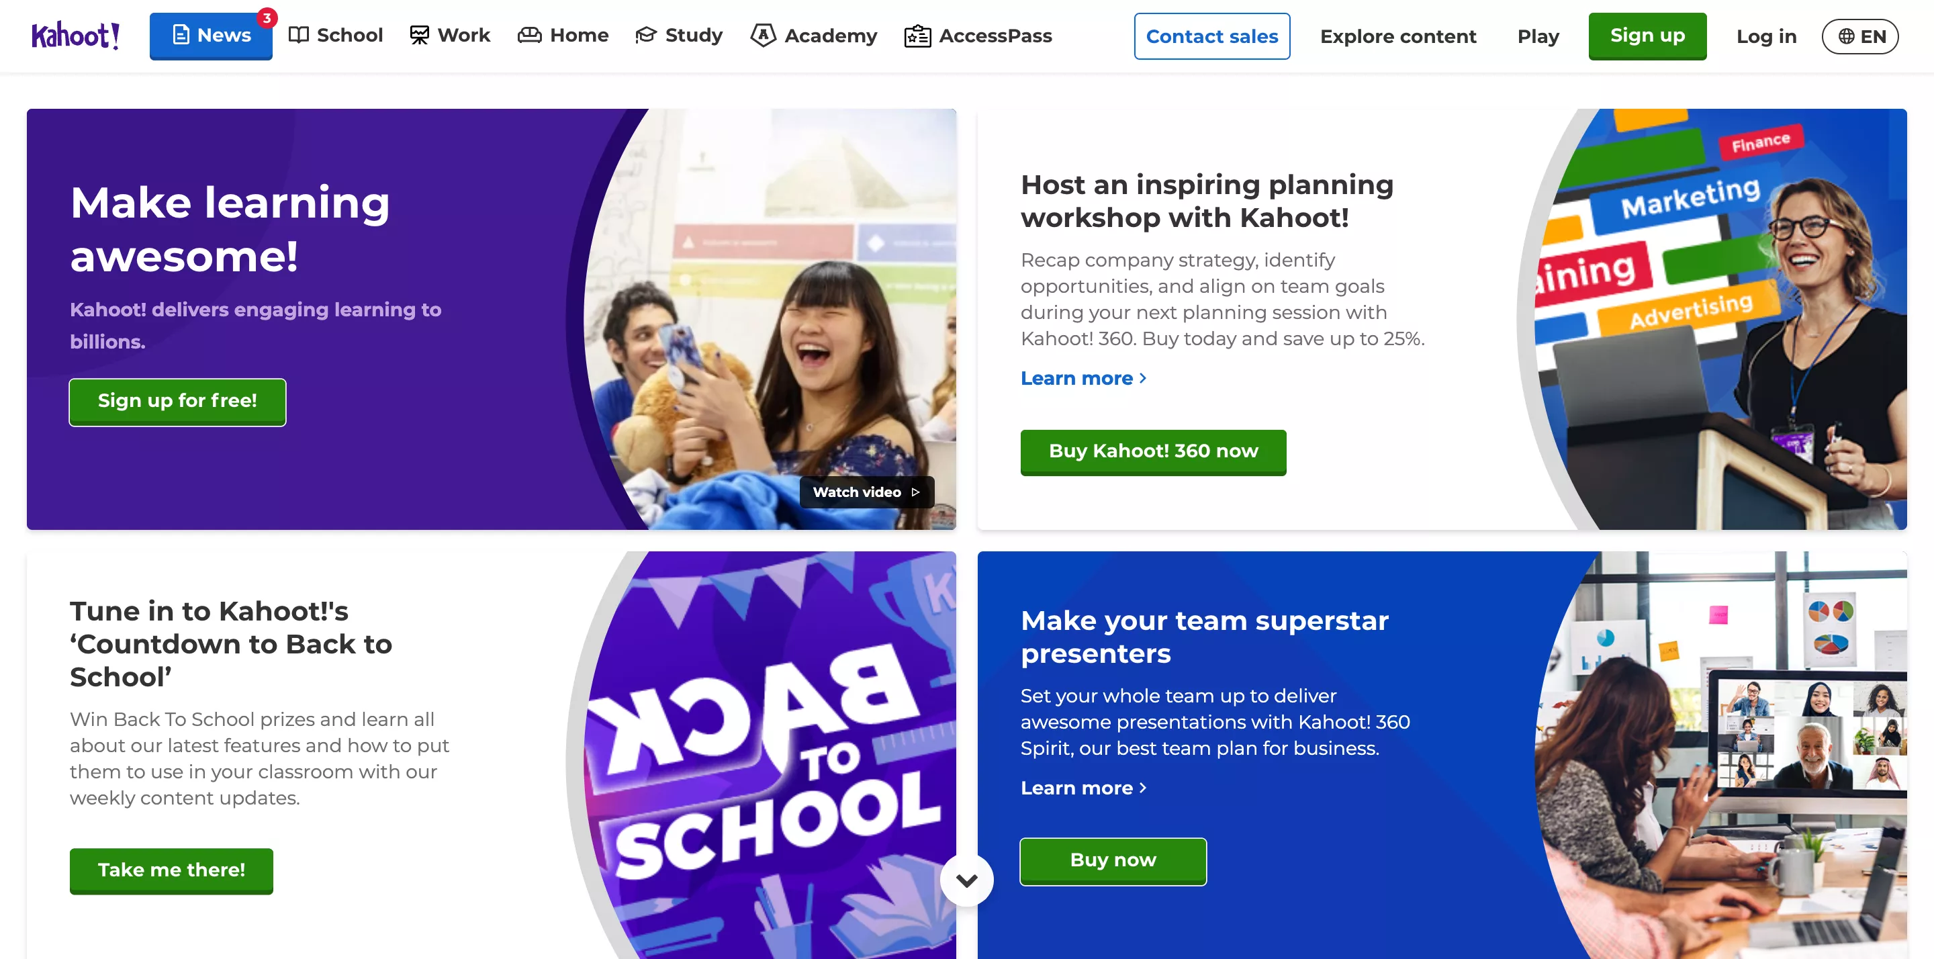Click the Work presentation icon
Image resolution: width=1934 pixels, height=959 pixels.
click(x=419, y=34)
